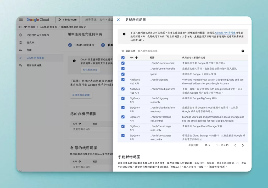268x188 pixels.
Task: Collapse the left sidebar with the bottom arrow
Action: 20,170
